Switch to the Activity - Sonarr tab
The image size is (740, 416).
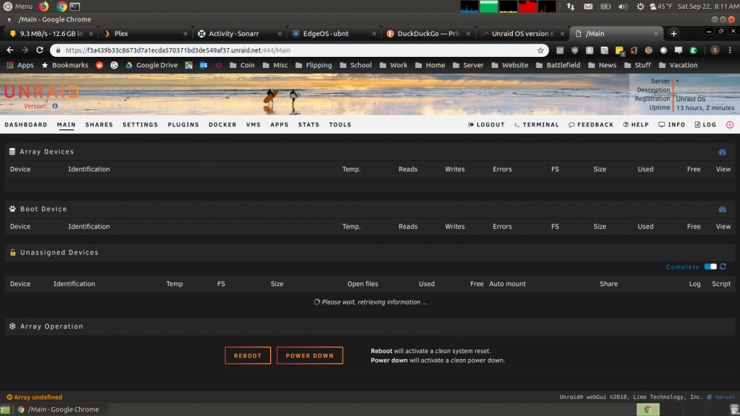click(x=239, y=33)
